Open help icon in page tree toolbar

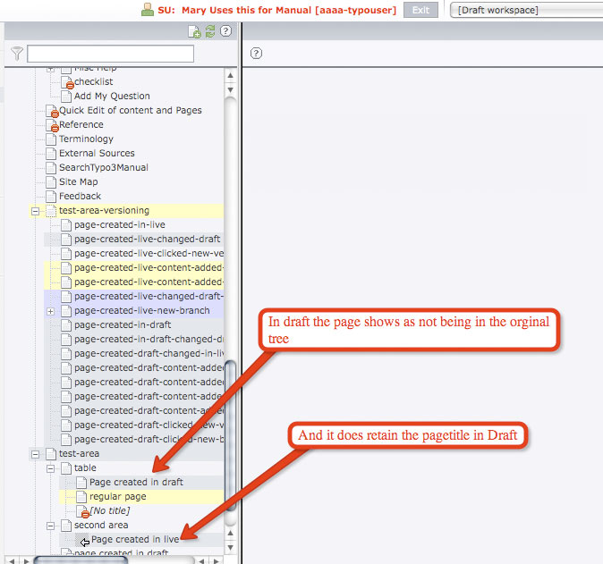[226, 31]
